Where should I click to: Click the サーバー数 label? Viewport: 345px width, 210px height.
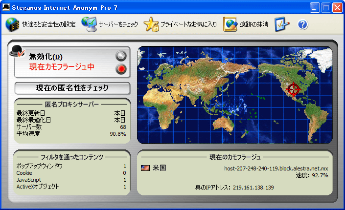(x=29, y=127)
